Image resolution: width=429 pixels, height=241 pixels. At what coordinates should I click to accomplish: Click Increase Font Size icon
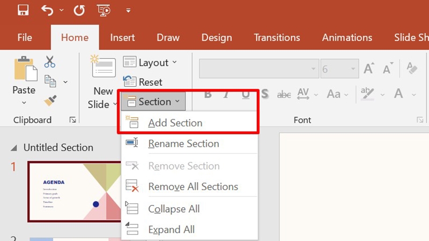coord(368,69)
